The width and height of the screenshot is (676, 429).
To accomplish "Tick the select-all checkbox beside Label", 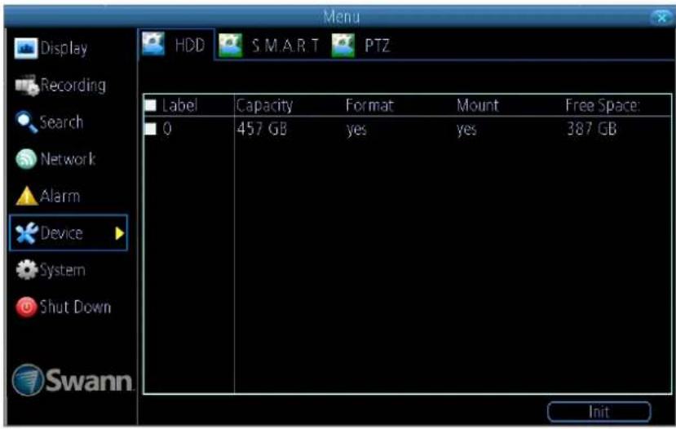I will [151, 105].
